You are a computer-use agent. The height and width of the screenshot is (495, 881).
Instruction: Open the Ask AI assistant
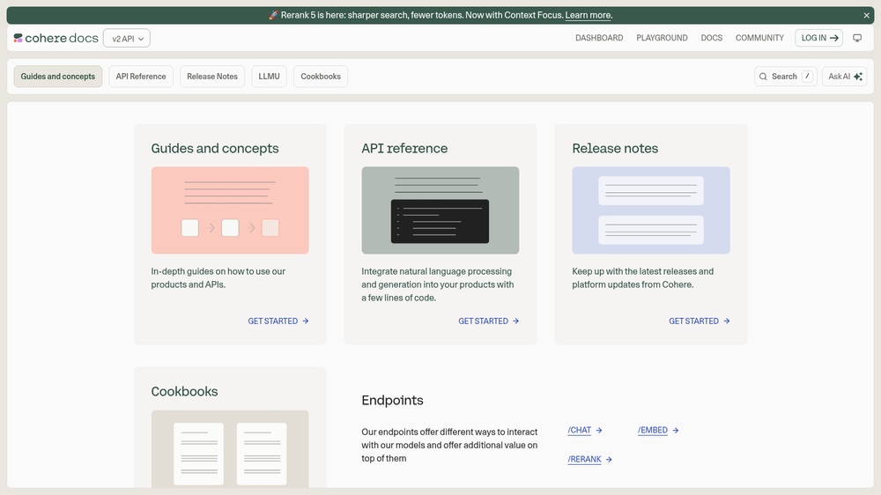(x=845, y=77)
